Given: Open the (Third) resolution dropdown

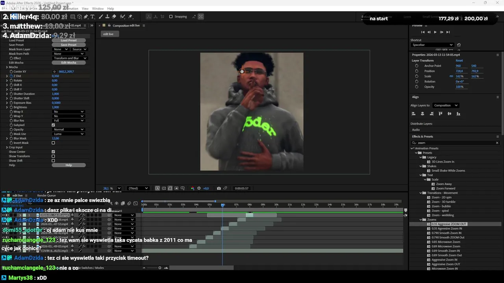Looking at the screenshot, I should (x=139, y=188).
